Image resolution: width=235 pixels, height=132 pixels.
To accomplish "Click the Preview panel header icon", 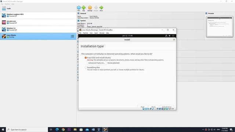I will tap(206, 14).
